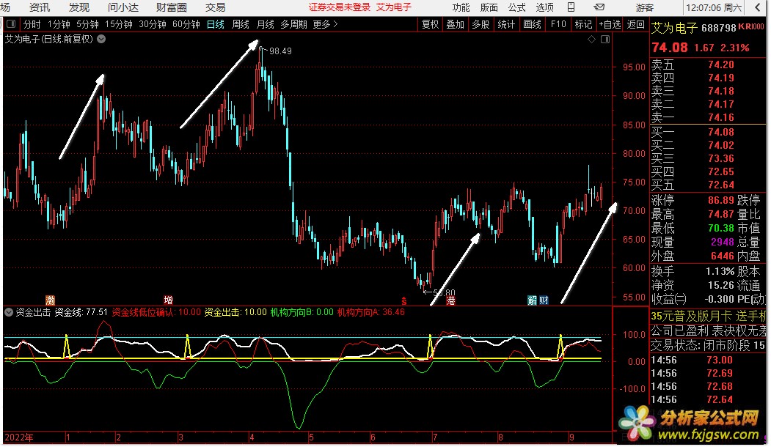Click the 画线 draw line button
Screen dimensions: 771x447
tap(532, 24)
